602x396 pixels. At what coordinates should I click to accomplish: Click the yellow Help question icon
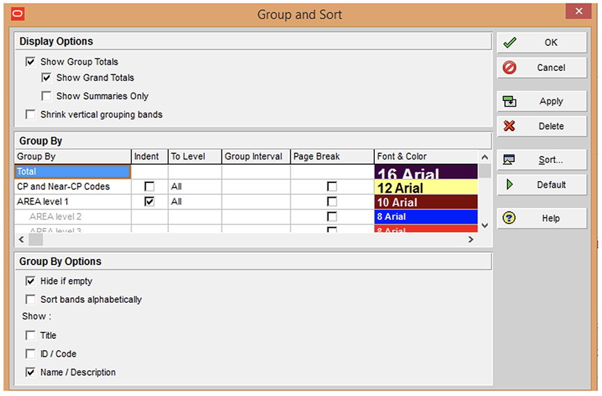point(510,218)
